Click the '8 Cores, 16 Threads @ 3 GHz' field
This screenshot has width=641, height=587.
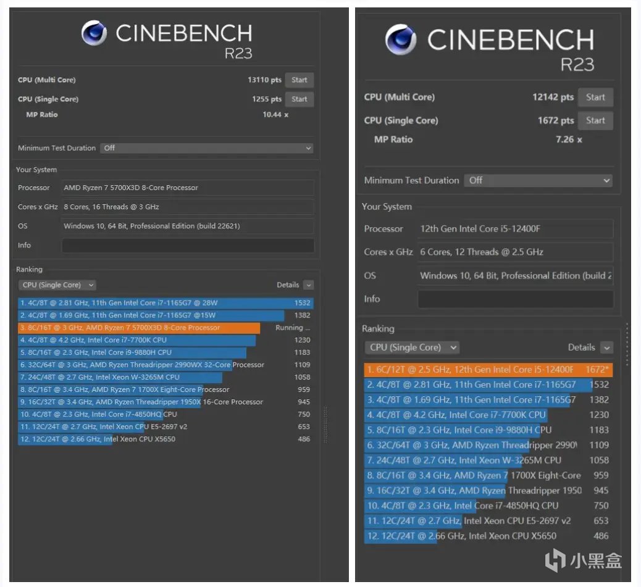pos(188,207)
